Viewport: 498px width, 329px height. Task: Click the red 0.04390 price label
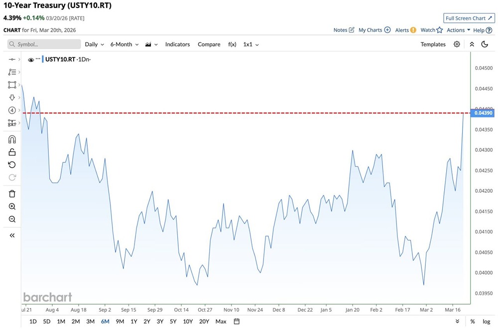(x=483, y=113)
